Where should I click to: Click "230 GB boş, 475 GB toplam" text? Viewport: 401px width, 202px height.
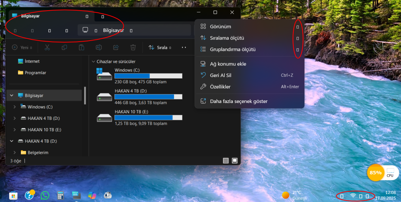tap(141, 82)
